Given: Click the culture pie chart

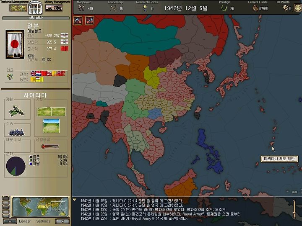Looking at the screenshot, I should point(16,166).
